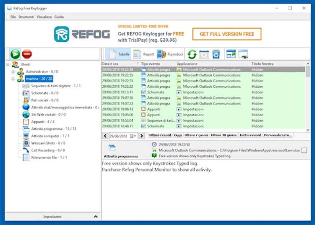Select Administrator - 0 / 0 user

point(42,71)
